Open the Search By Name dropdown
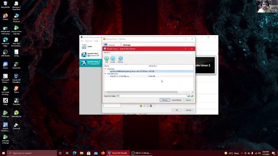This screenshot has width=278, height=156. click(111, 96)
